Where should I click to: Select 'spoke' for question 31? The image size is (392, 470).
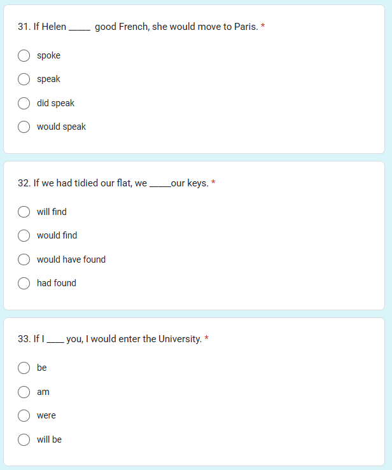pos(24,56)
